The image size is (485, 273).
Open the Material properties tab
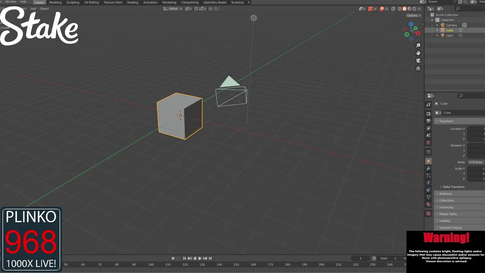tap(429, 204)
